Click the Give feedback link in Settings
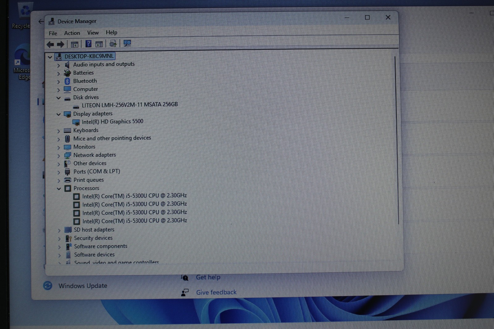 216,292
